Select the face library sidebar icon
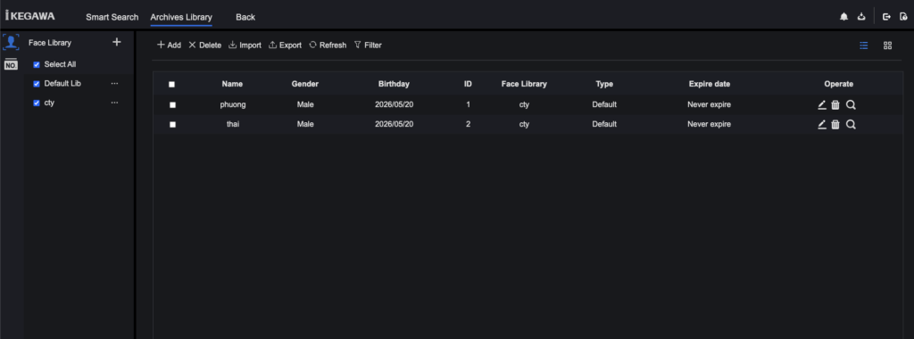The image size is (914, 339). 11,43
